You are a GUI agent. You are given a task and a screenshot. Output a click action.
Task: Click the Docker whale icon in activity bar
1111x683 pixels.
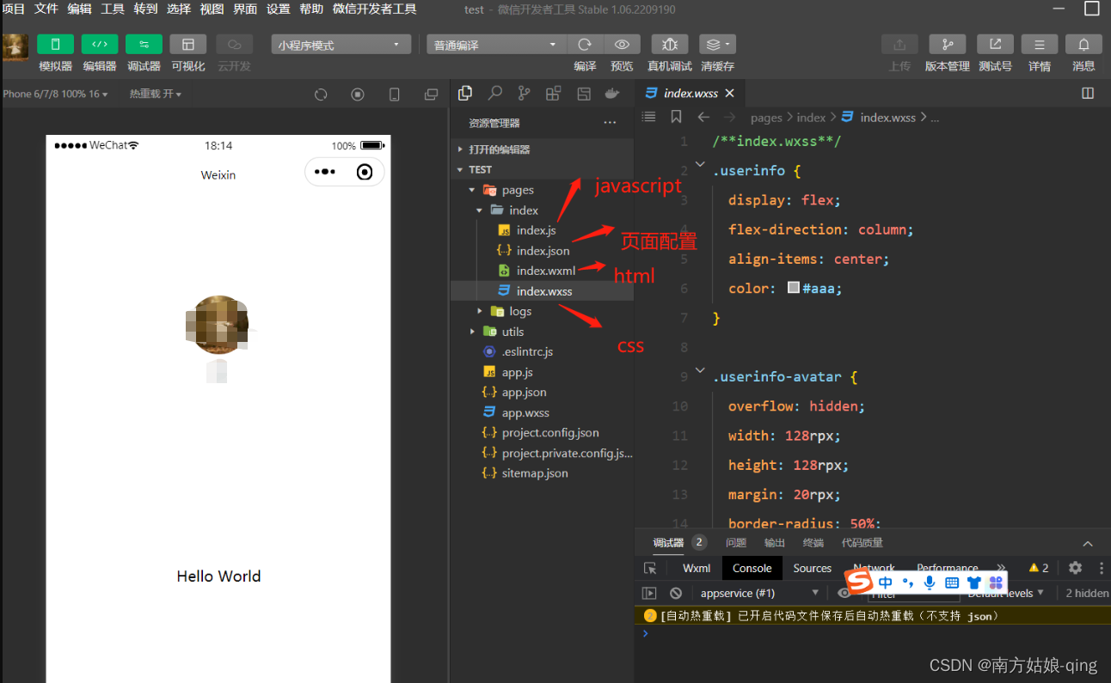point(612,94)
